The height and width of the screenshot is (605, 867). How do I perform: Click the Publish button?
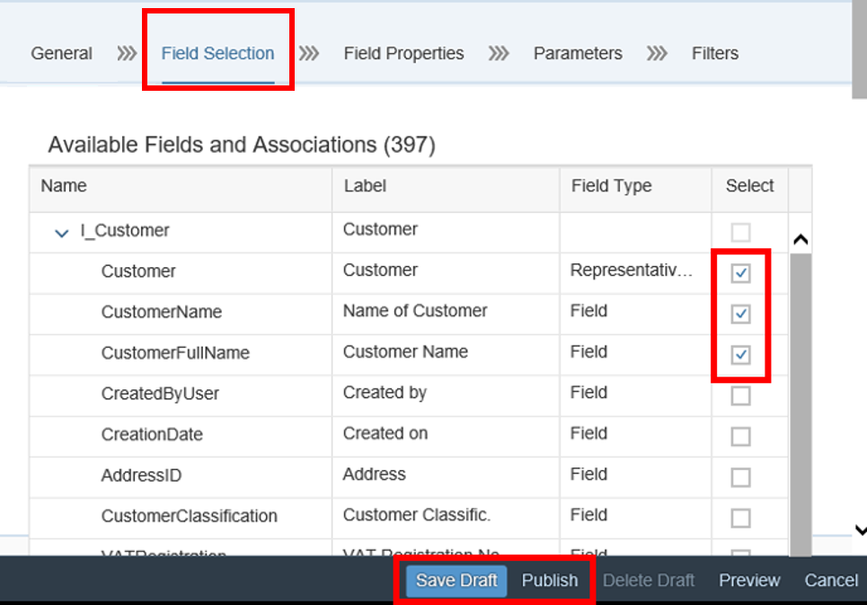pyautogui.click(x=550, y=581)
